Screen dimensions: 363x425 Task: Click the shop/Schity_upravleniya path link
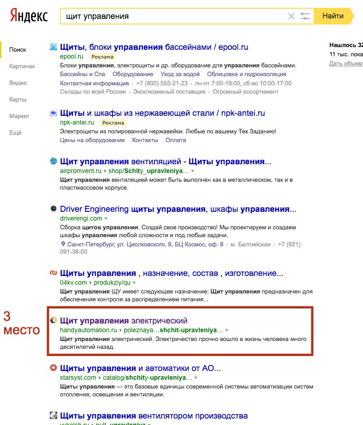[x=149, y=171]
